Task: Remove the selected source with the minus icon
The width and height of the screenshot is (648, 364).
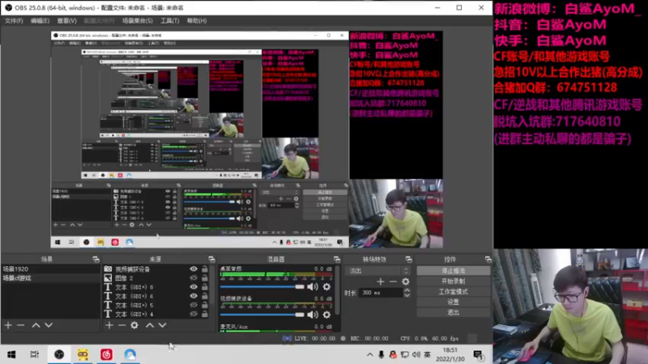Action: point(122,325)
